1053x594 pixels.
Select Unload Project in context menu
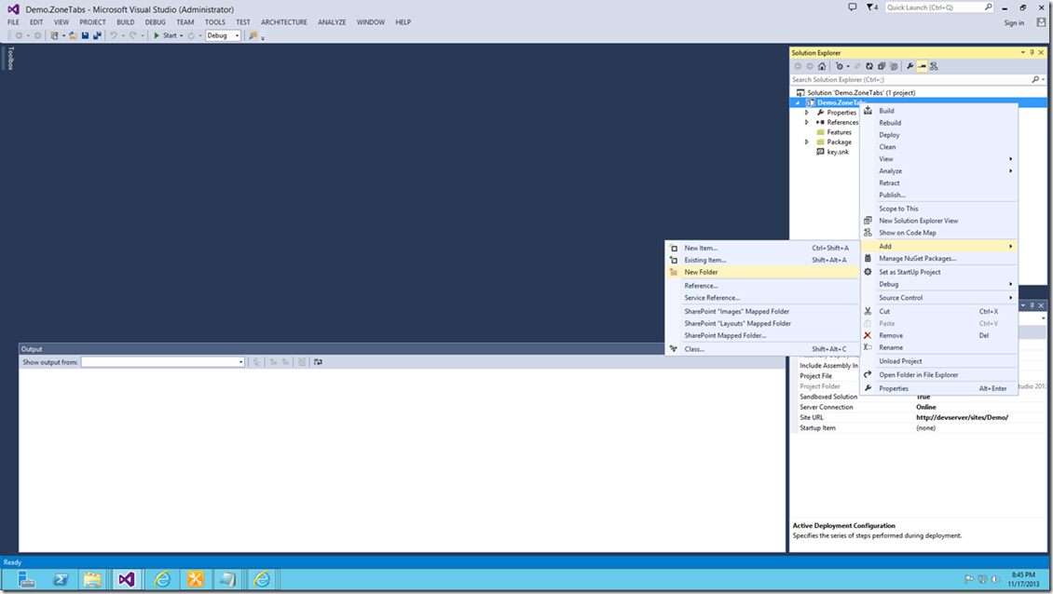pyautogui.click(x=938, y=361)
